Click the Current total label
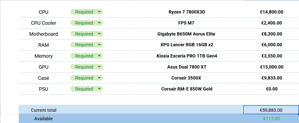This screenshot has height=123, width=299. [44, 110]
